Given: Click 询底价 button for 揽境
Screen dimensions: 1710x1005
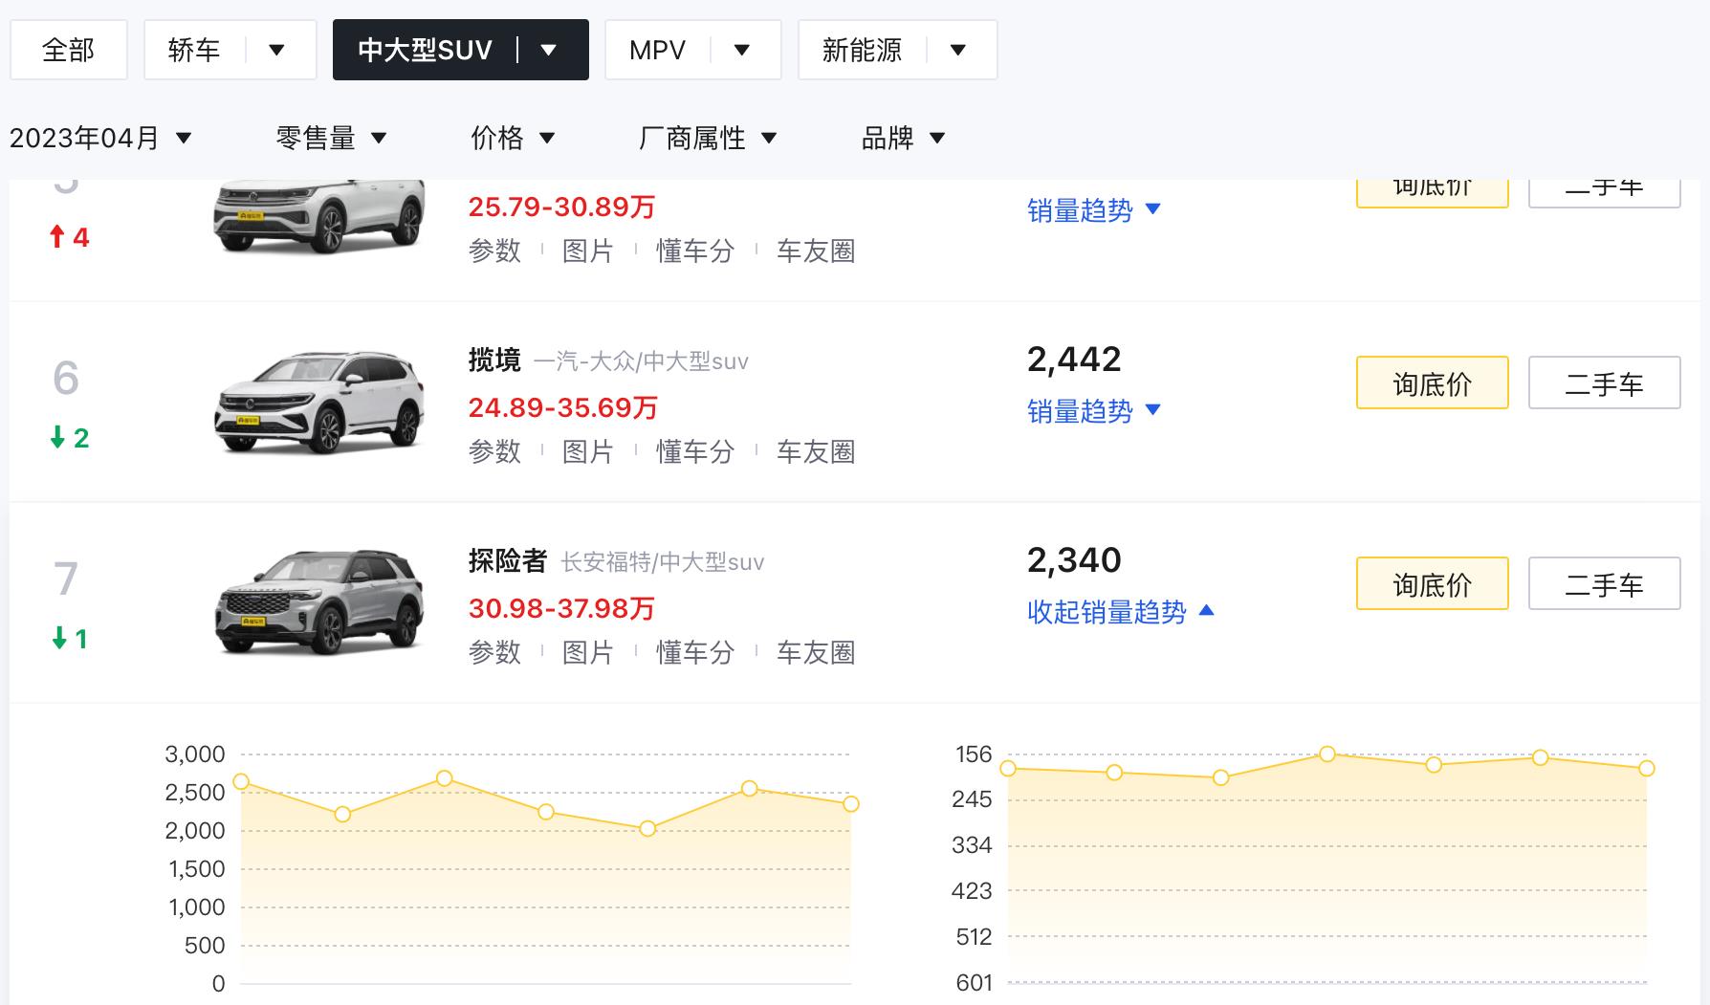Looking at the screenshot, I should point(1433,383).
